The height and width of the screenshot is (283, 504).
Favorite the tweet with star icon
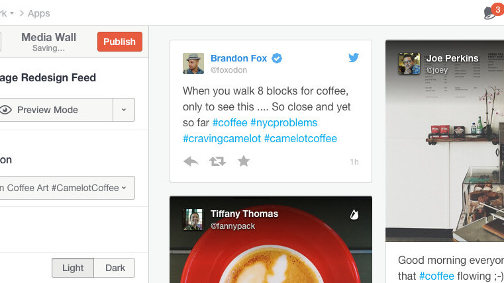tap(244, 161)
